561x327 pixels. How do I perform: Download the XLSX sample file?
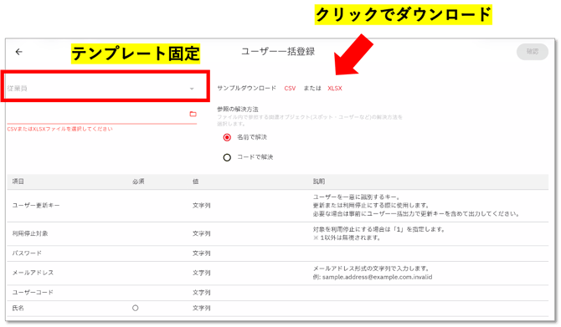coord(335,89)
